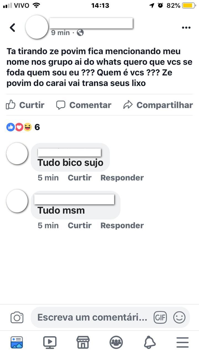Open the Groups tab icon

point(116,342)
